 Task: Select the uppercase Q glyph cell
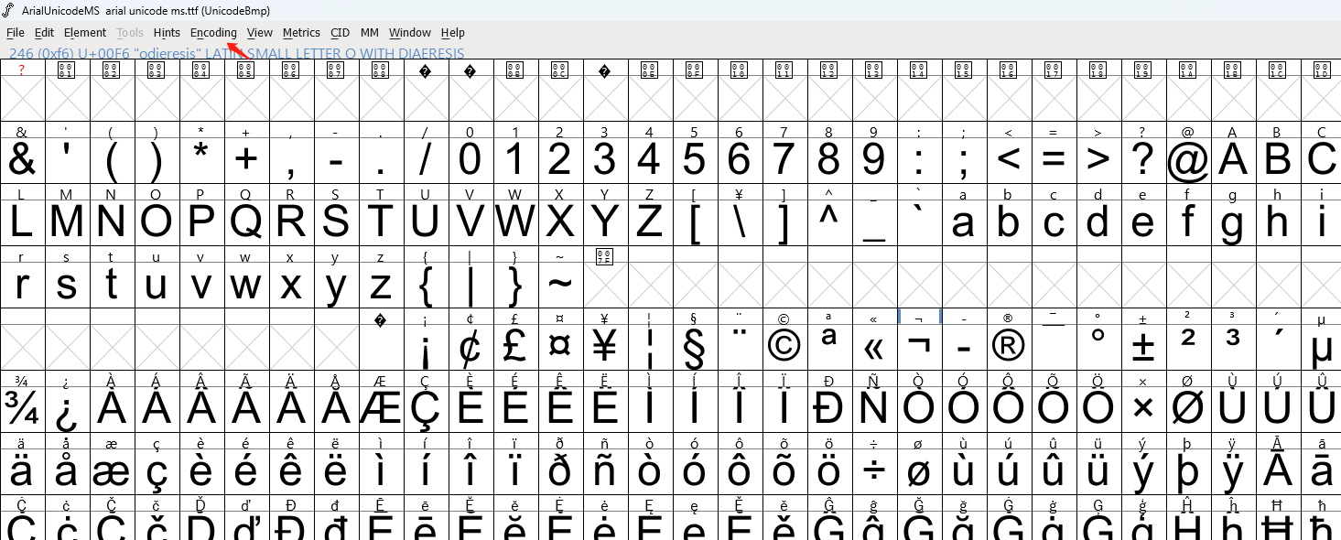point(245,222)
